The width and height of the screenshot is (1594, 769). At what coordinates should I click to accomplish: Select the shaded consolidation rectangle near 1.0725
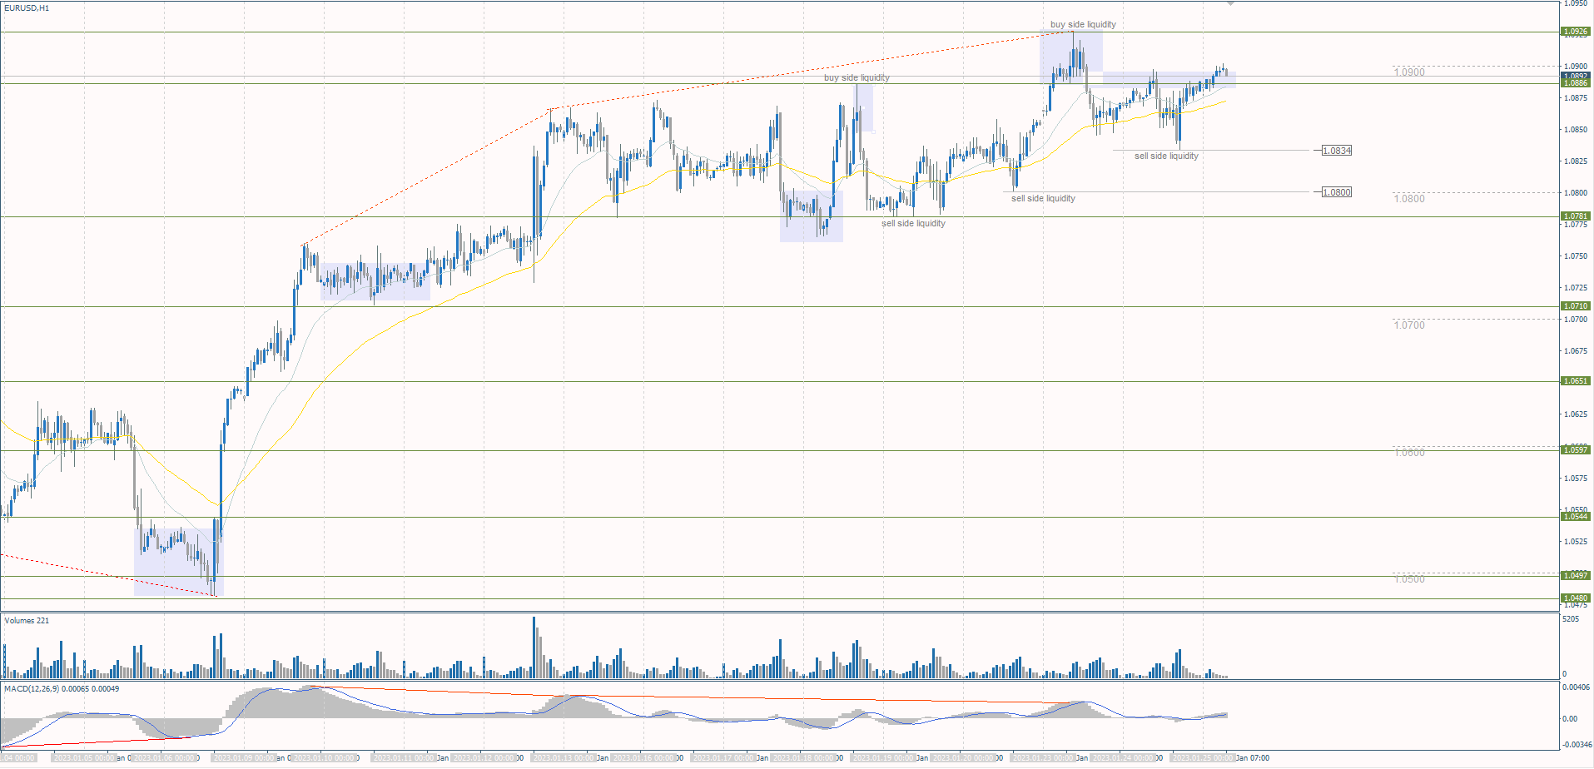coord(375,281)
